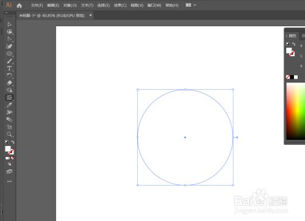Expand the toolbar with double-arrow

(x=6, y=13)
